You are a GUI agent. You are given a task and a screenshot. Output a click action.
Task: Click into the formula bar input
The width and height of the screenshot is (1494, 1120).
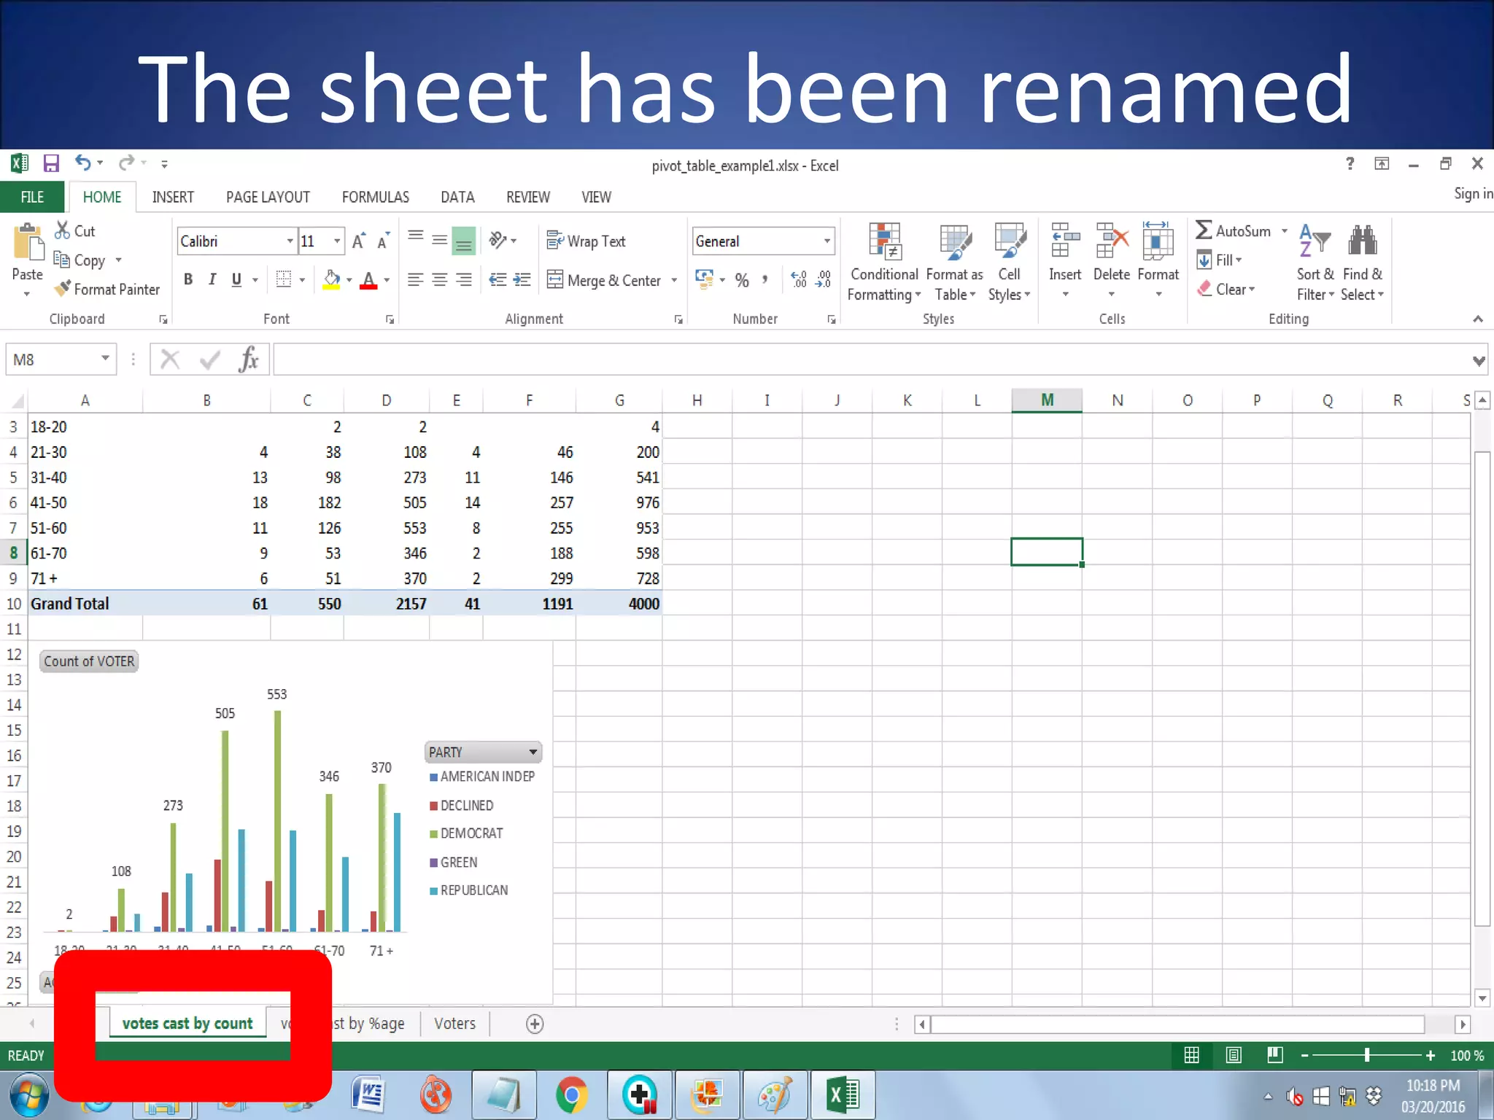(872, 359)
